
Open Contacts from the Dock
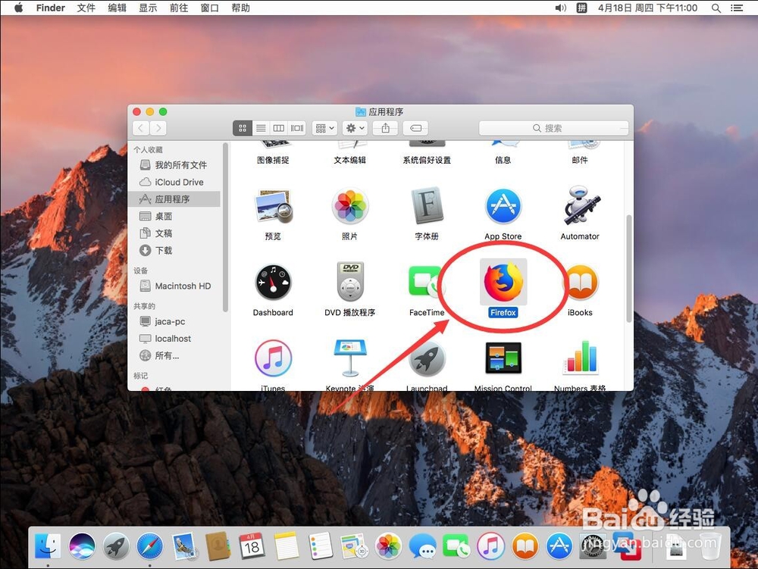click(x=218, y=546)
